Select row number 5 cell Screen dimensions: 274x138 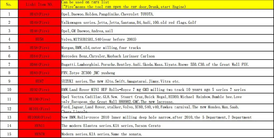click(9, 47)
